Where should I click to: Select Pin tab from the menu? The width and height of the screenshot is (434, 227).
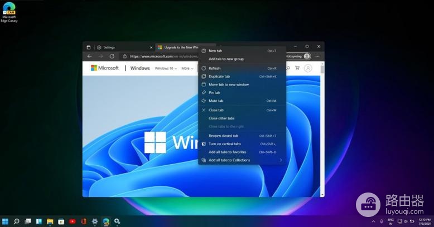[242, 93]
